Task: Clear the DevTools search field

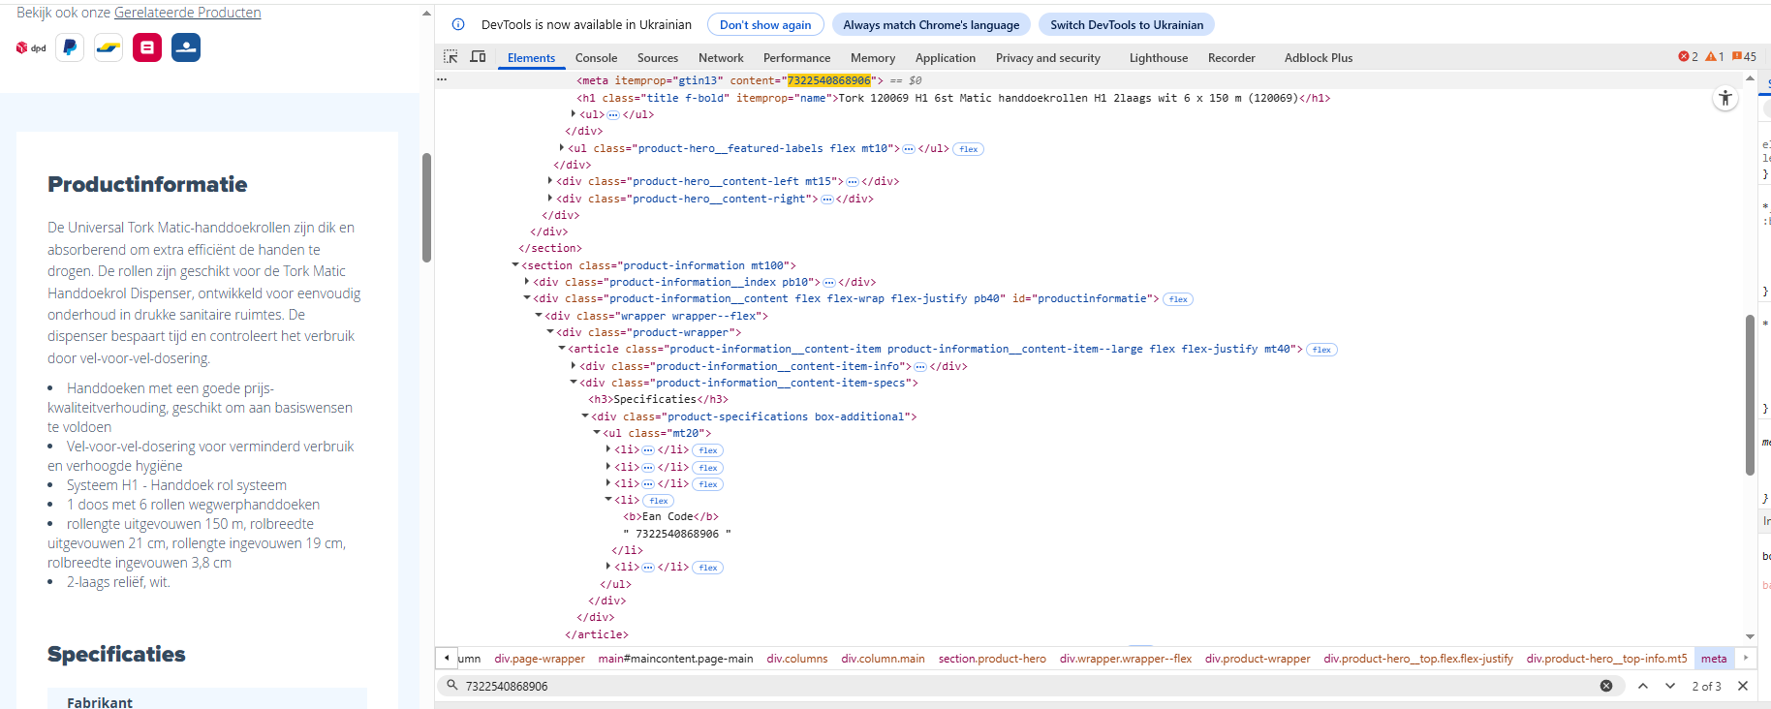Action: coord(1606,686)
